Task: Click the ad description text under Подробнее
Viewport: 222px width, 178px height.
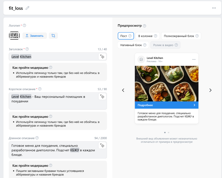Action: pyautogui.click(x=166, y=116)
